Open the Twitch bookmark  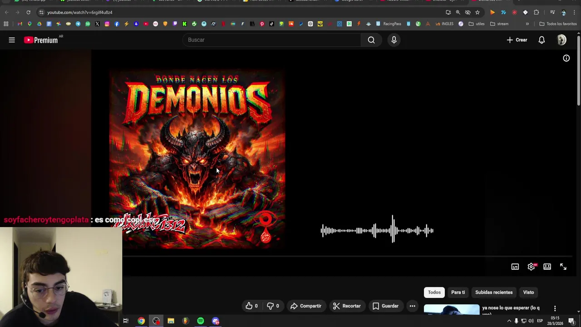pyautogui.click(x=175, y=24)
